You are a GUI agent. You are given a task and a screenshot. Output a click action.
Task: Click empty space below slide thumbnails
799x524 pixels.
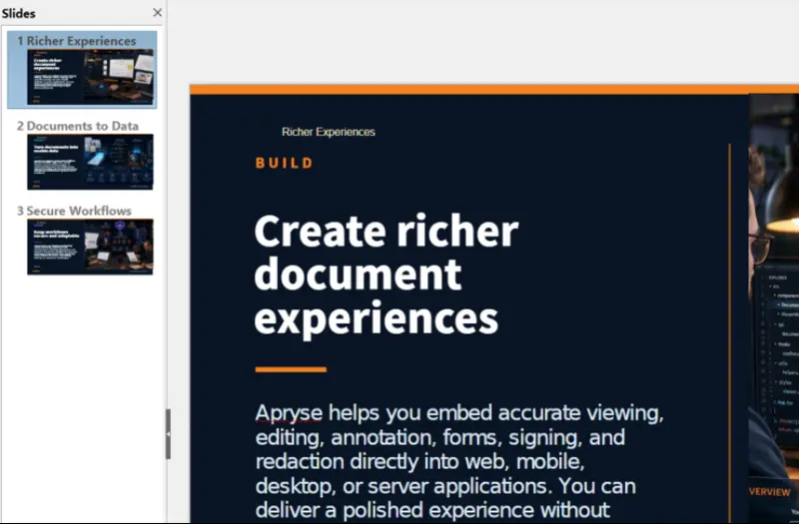84,397
